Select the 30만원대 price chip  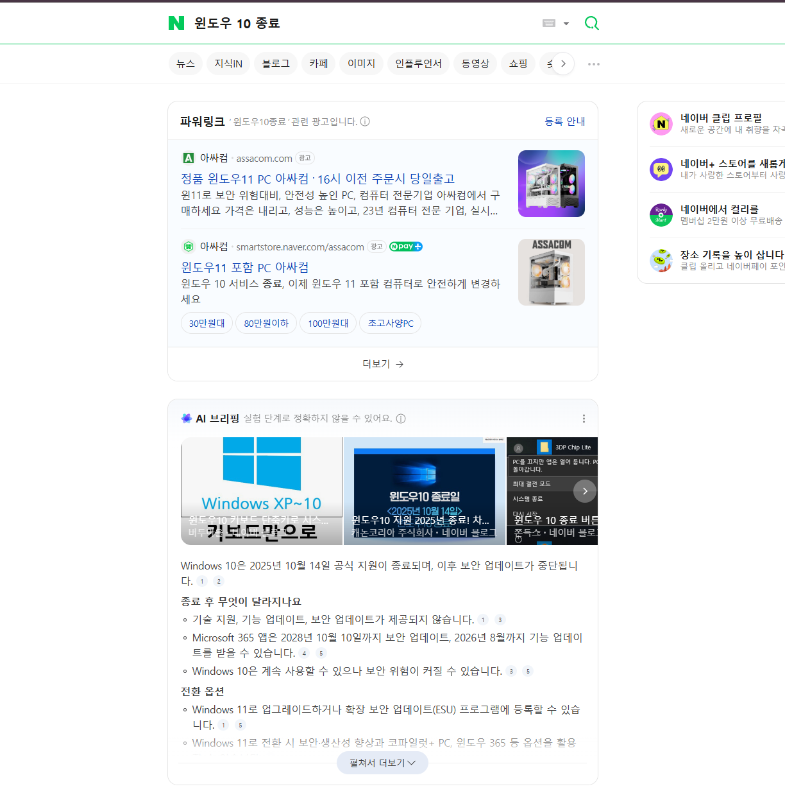pyautogui.click(x=207, y=323)
